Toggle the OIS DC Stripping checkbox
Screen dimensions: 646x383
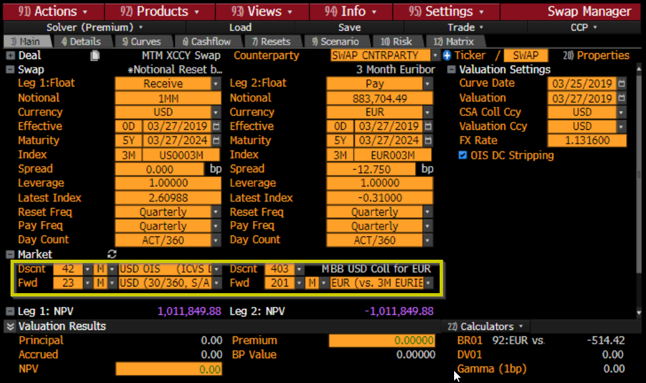point(463,155)
